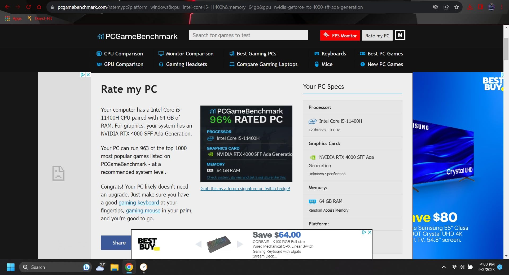
Task: Open File Explorer from the taskbar
Action: click(115, 267)
